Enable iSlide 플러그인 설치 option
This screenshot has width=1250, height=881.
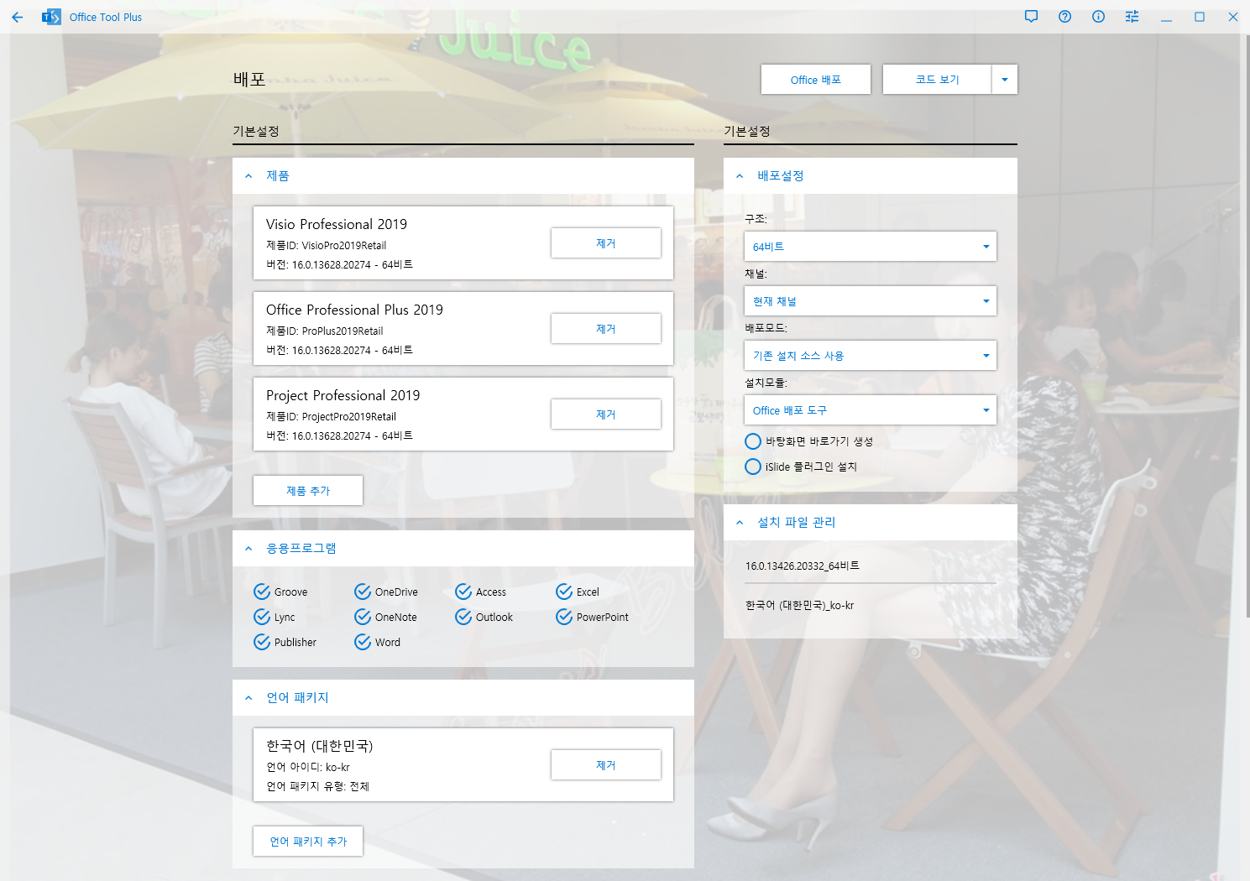[x=753, y=467]
